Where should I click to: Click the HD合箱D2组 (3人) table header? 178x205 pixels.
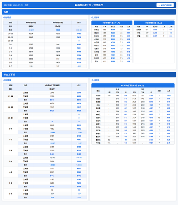click(154, 23)
